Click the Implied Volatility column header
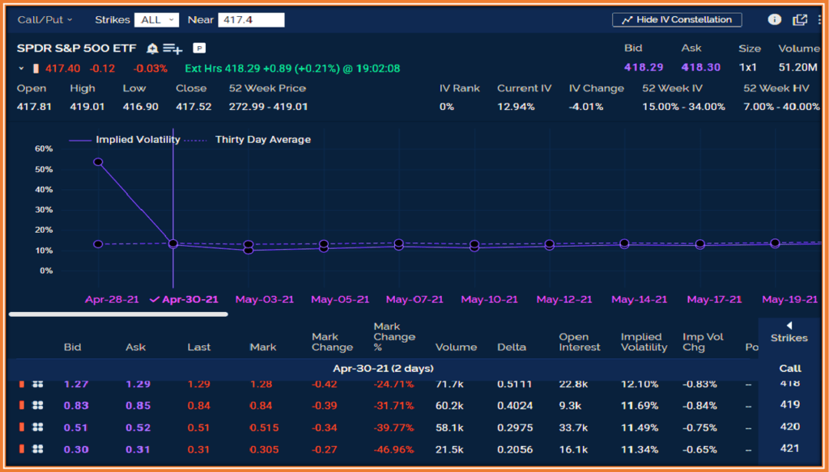 pos(641,342)
